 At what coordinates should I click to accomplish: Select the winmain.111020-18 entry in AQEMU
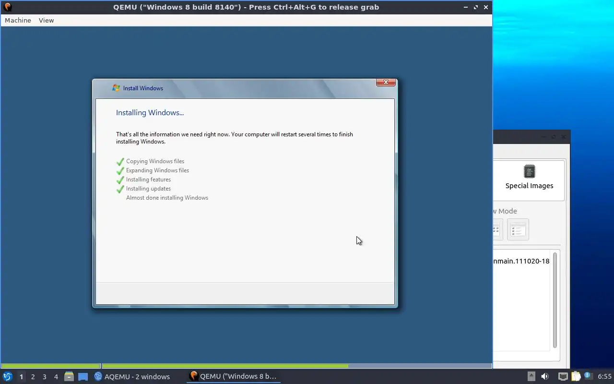521,261
